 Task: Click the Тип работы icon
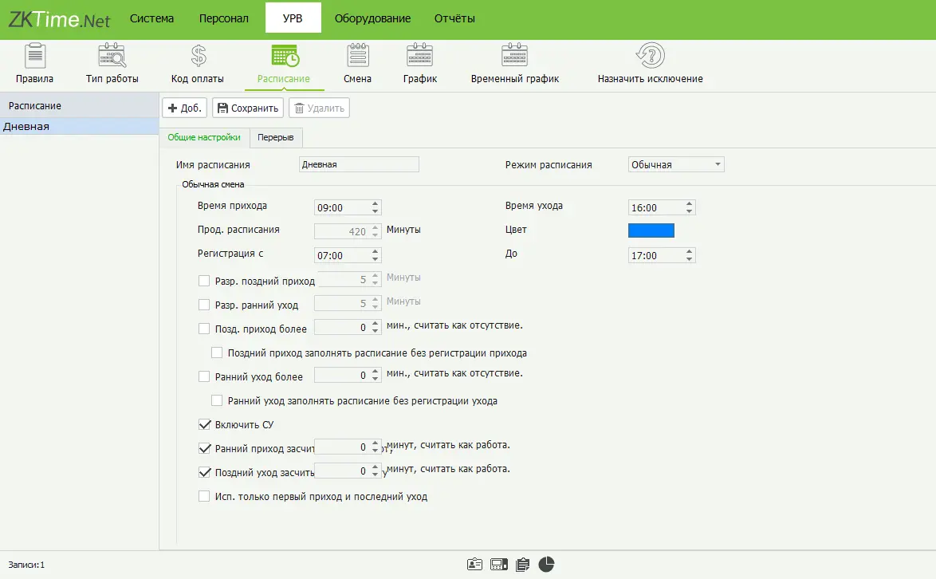[x=112, y=57]
